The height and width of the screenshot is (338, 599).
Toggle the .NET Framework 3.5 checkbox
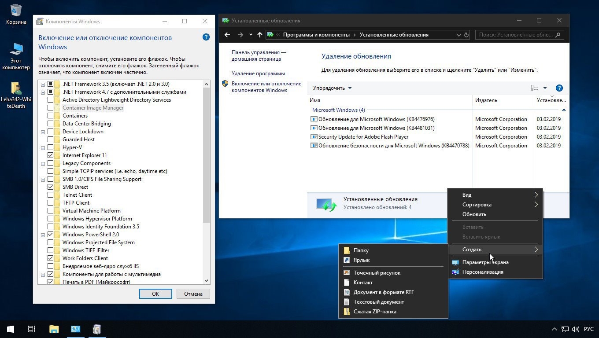(50, 84)
